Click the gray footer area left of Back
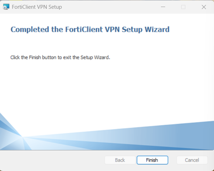The image size is (214, 171). click(52, 160)
